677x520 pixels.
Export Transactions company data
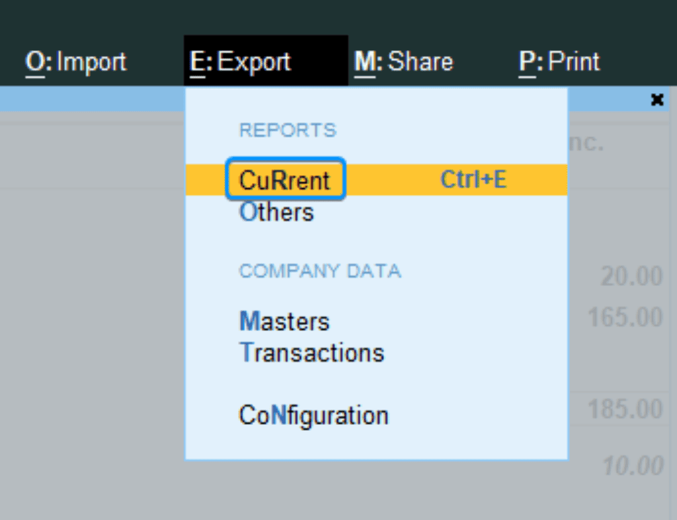(x=311, y=353)
